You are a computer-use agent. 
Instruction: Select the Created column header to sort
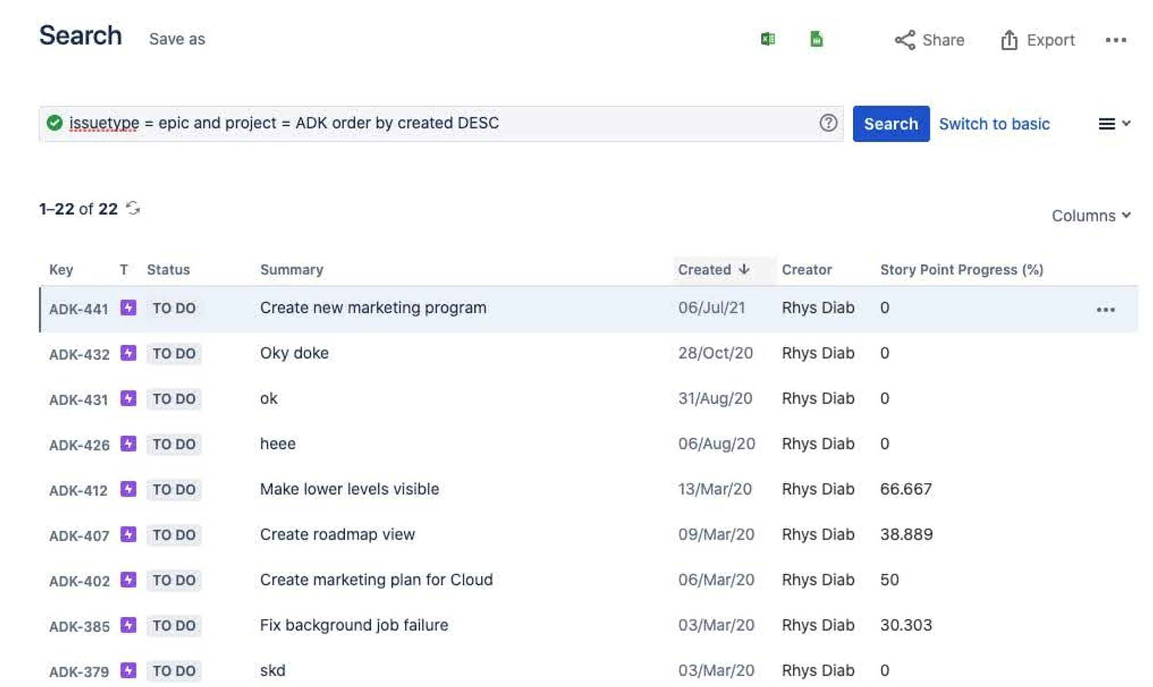tap(705, 269)
